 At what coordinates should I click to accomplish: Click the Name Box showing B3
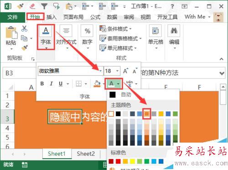[20, 73]
